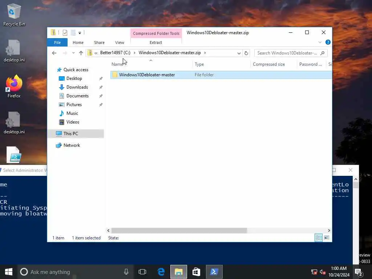Unpin Pictures using its pin icon
The height and width of the screenshot is (279, 372).
(x=101, y=105)
